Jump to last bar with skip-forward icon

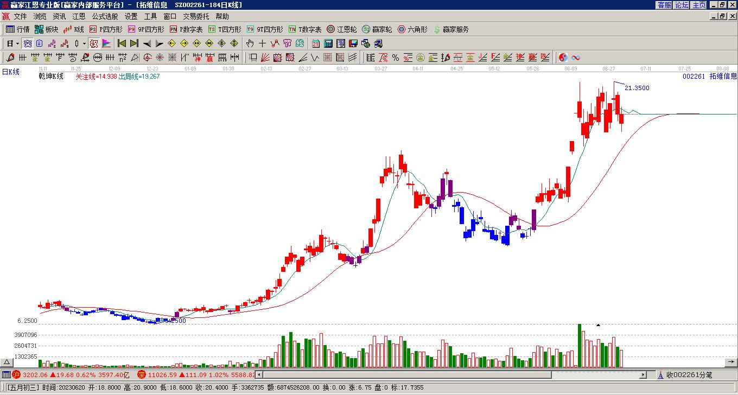pyautogui.click(x=134, y=43)
